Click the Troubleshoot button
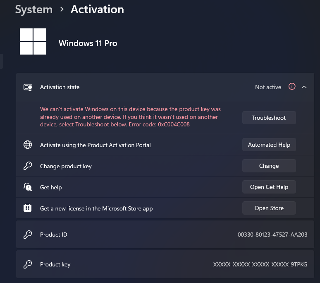Image resolution: width=320 pixels, height=283 pixels. (x=269, y=118)
